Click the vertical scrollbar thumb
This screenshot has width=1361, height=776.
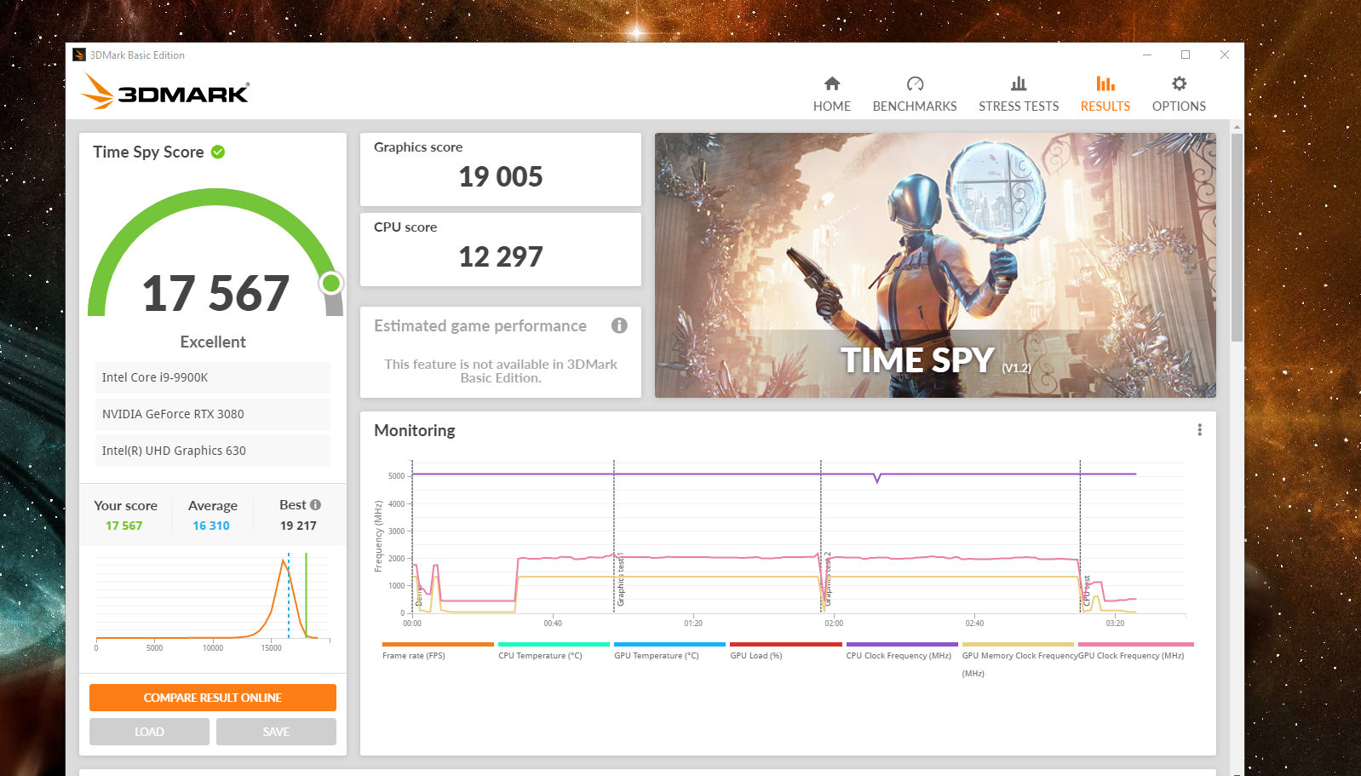1237,237
